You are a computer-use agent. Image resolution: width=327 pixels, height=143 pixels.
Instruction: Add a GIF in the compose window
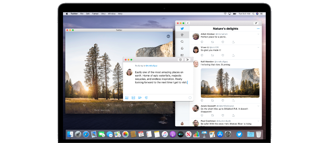pos(133,98)
